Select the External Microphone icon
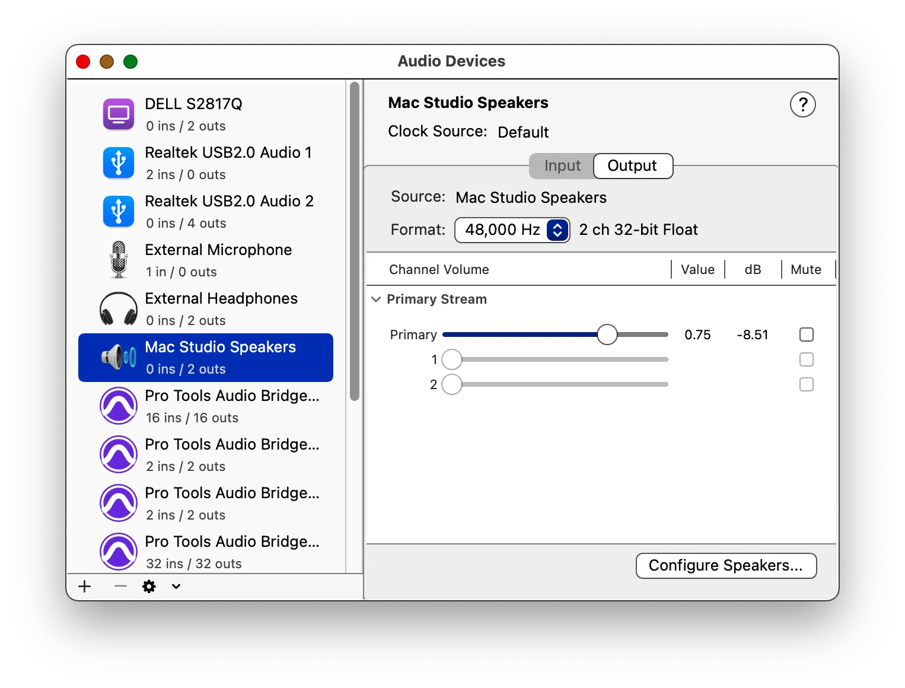Image resolution: width=905 pixels, height=688 pixels. coord(118,259)
